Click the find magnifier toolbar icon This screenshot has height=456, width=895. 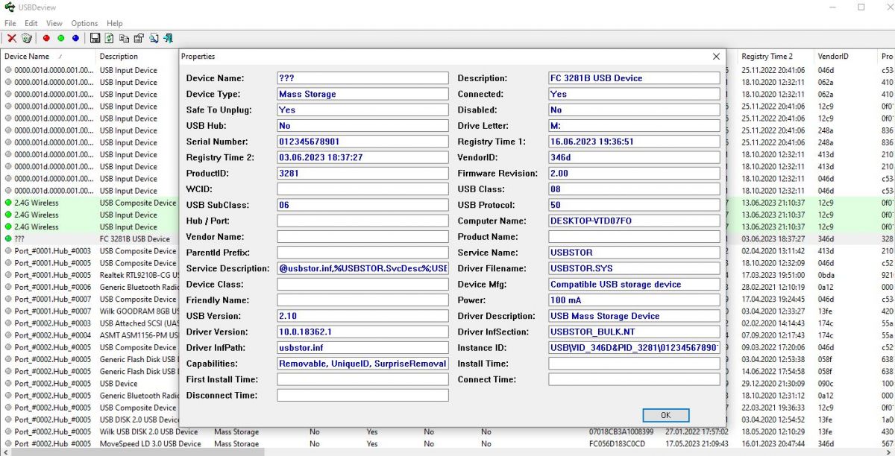pos(154,38)
